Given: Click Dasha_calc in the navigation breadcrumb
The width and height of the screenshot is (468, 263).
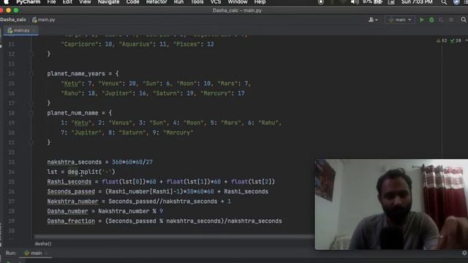Looking at the screenshot, I should point(13,20).
